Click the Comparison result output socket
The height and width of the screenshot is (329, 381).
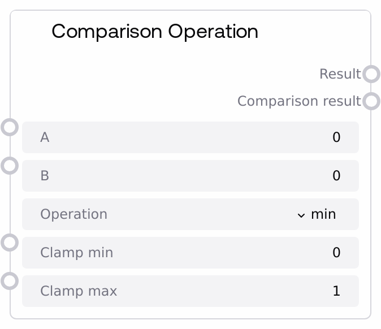(371, 101)
